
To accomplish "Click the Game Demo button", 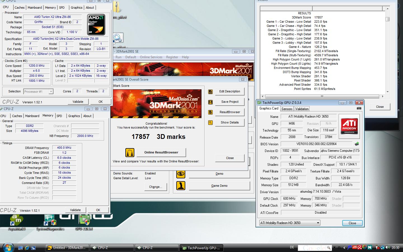I will (219, 186).
